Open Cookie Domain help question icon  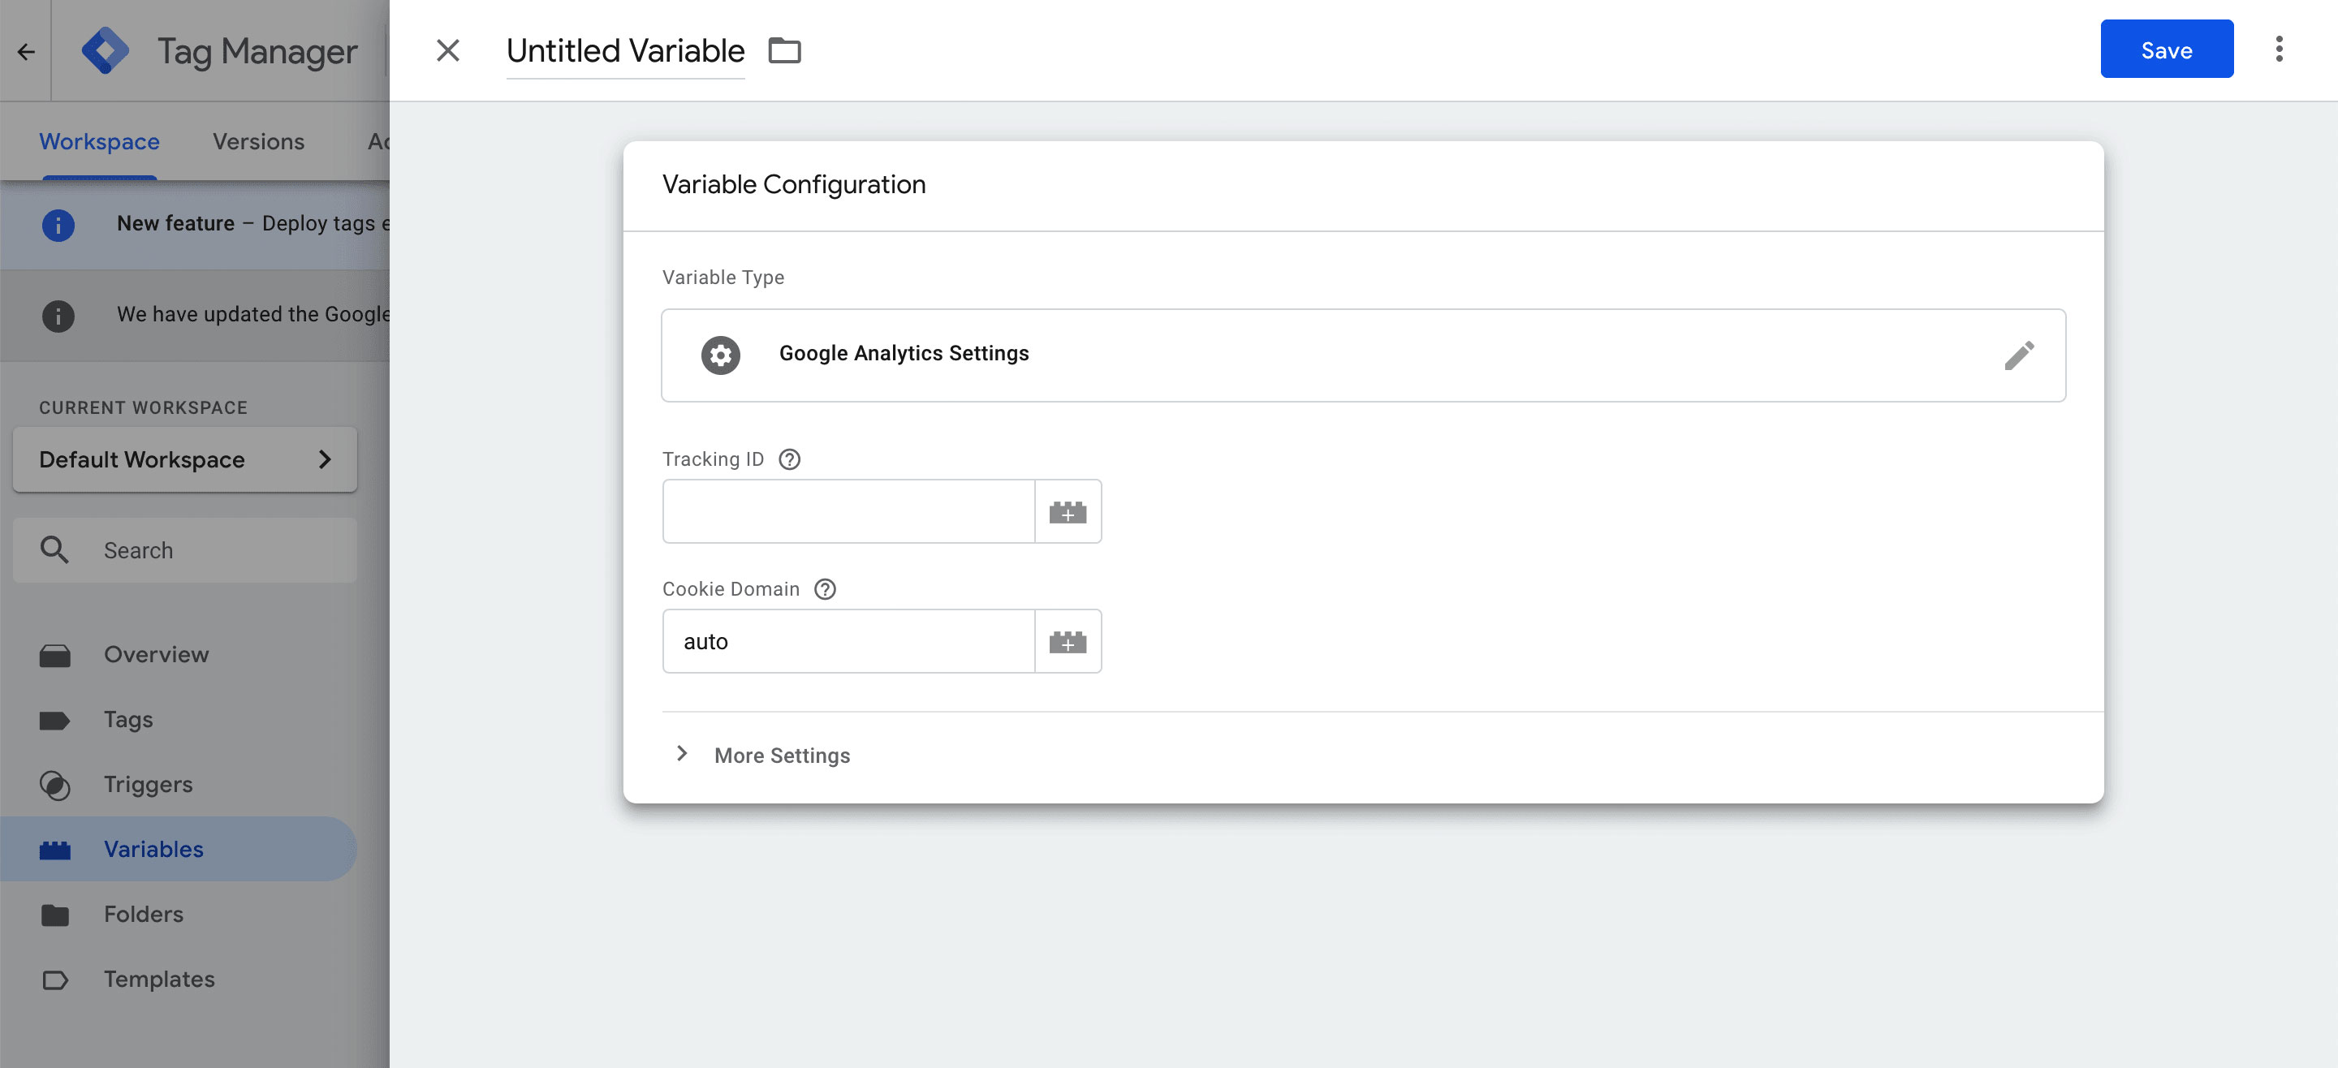(824, 589)
